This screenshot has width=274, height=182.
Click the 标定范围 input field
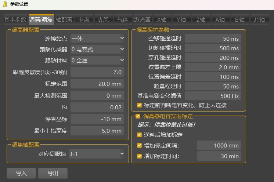(x=97, y=84)
